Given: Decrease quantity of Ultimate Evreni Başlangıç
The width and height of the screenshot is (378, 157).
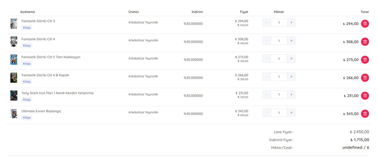Looking at the screenshot, I should point(267,113).
